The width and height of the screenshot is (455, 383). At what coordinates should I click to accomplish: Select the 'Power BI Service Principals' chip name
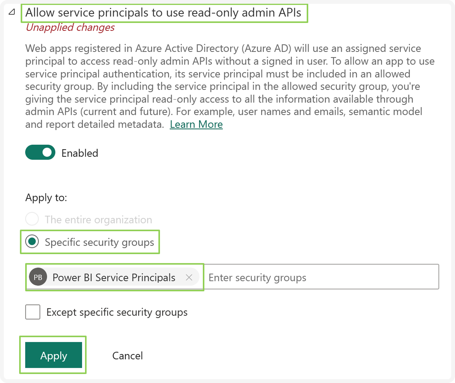click(114, 277)
